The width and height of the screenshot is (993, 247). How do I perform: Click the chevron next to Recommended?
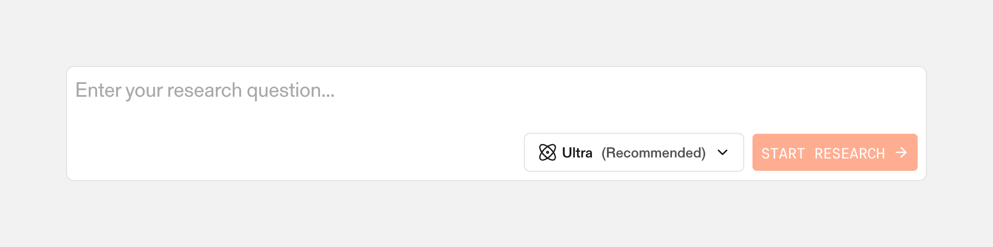tap(723, 152)
